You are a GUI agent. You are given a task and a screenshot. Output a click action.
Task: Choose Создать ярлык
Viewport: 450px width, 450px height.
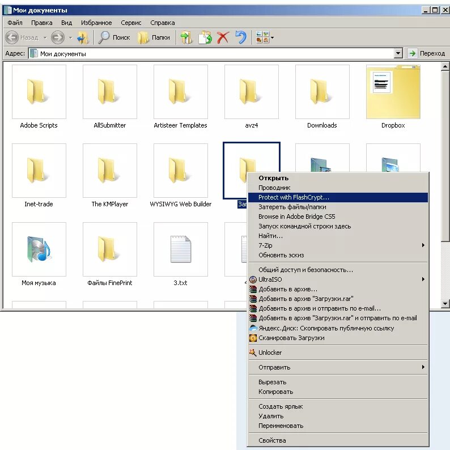click(338, 407)
